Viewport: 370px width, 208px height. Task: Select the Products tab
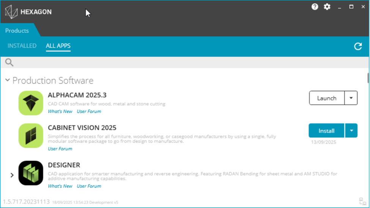[17, 31]
